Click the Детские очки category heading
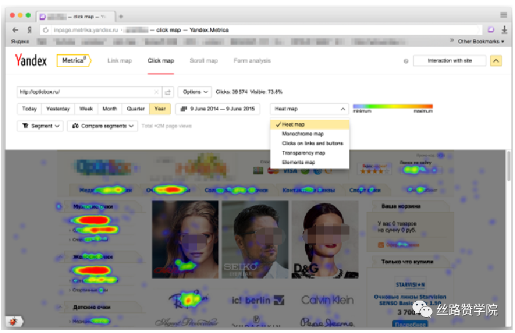Screen dimensions: 515x333 [92, 308]
